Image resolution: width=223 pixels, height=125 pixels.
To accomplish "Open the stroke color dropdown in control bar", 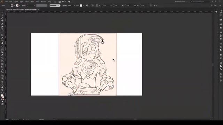I will [20, 6].
